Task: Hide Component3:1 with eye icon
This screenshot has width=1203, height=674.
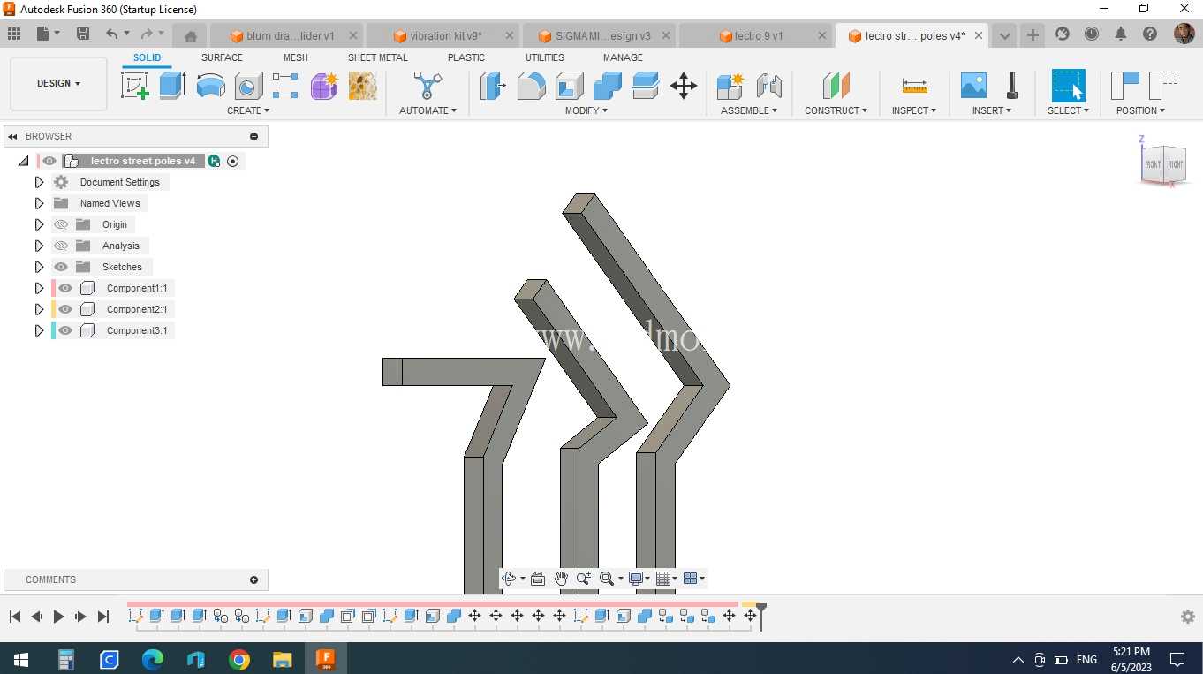Action: [x=65, y=330]
